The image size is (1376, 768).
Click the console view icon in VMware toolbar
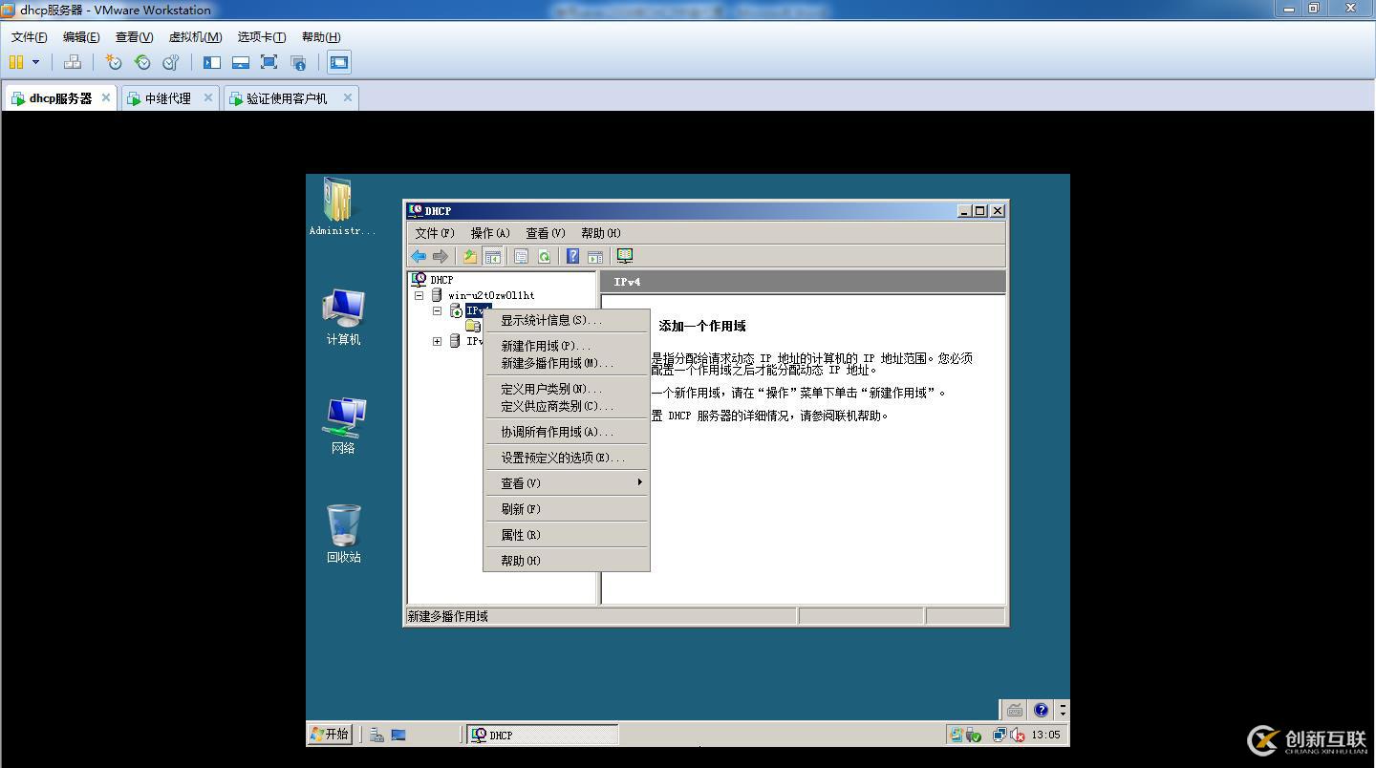point(339,62)
